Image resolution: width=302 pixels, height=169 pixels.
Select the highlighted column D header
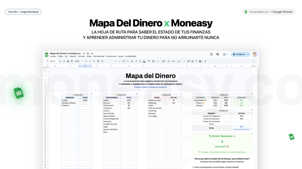tap(85, 66)
